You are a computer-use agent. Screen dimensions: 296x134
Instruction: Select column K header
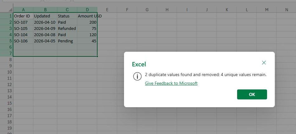pos(227,10)
